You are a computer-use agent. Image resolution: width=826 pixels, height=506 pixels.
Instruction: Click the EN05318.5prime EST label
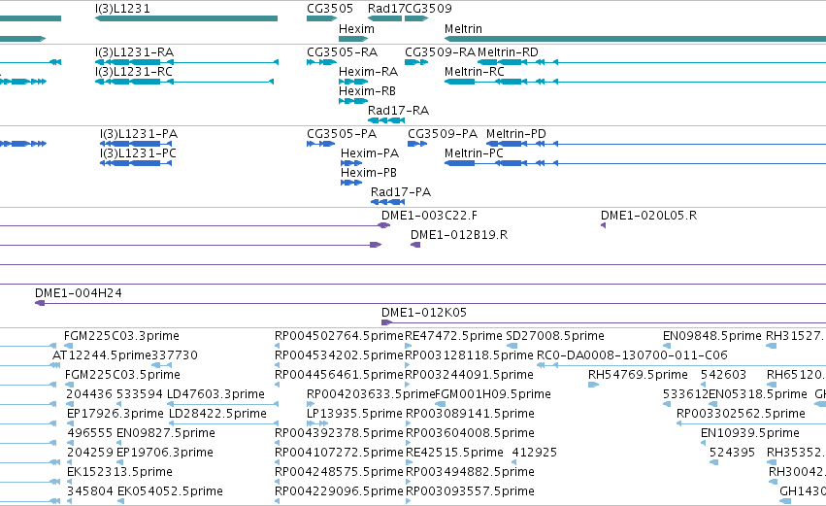pos(758,394)
